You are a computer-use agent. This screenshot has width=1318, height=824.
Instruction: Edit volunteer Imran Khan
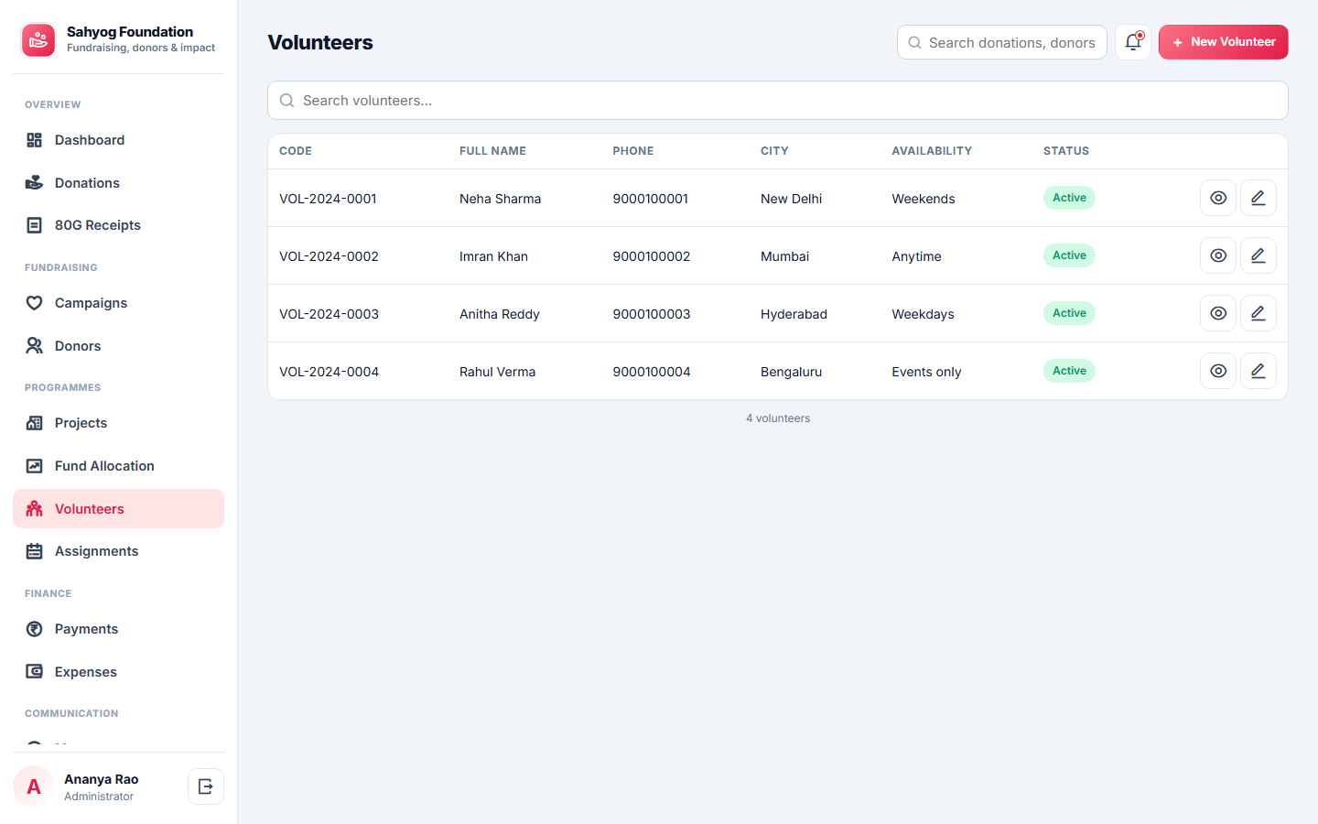coord(1259,255)
